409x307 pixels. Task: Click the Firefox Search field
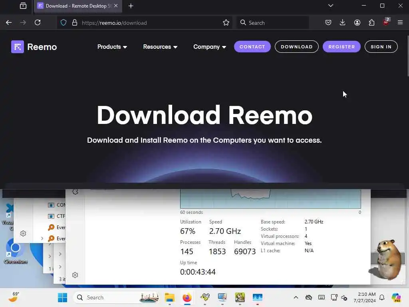[x=272, y=23]
